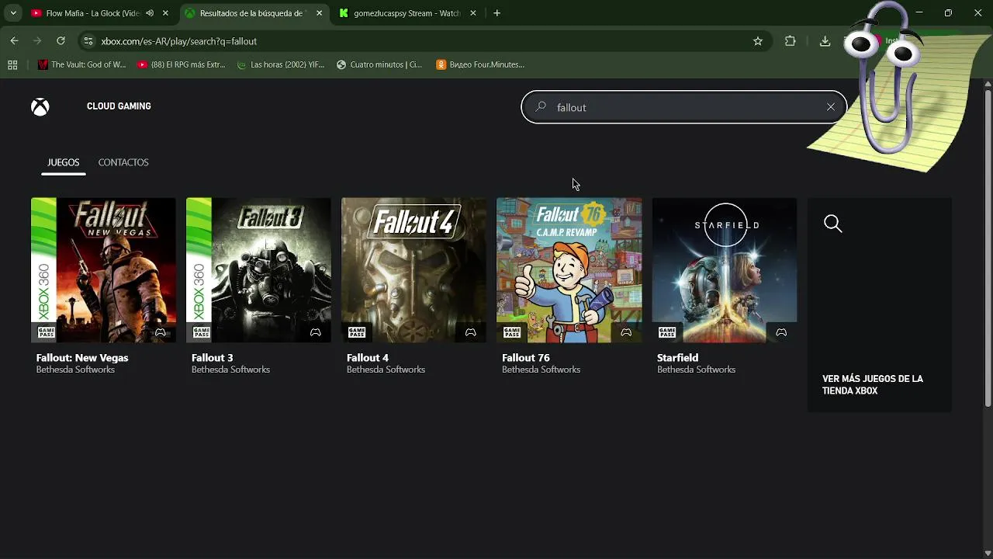
Task: Clear the fallout search with the X
Action: (x=831, y=107)
